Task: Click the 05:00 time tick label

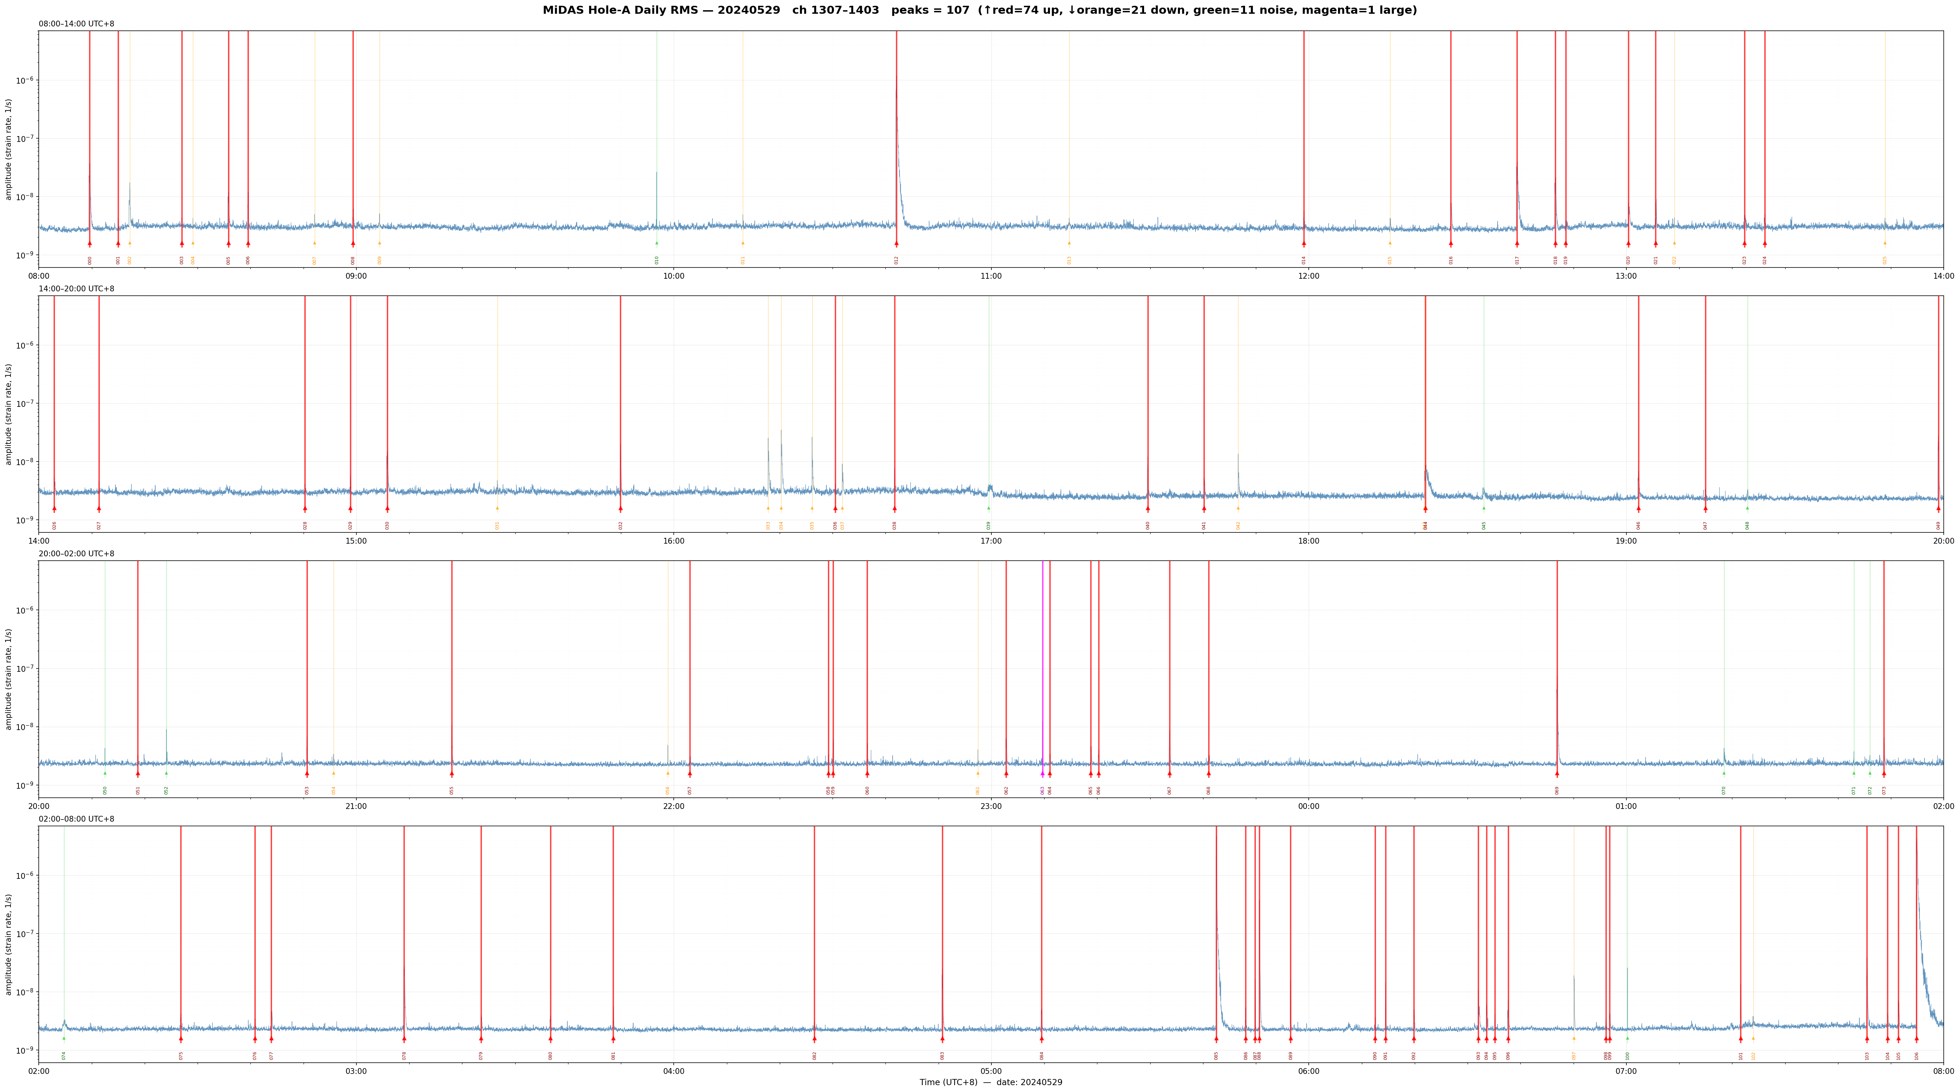Action: (x=991, y=1071)
